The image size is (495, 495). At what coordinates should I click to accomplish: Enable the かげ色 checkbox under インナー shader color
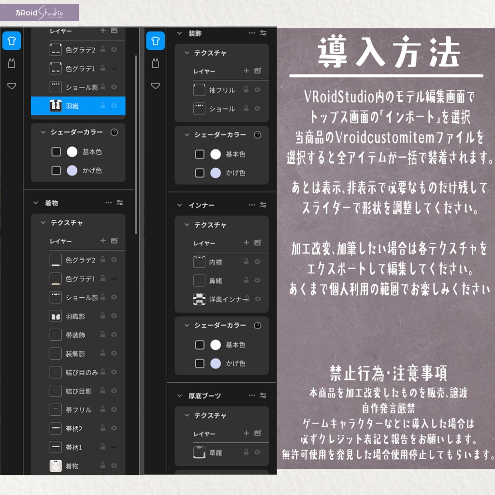(200, 364)
